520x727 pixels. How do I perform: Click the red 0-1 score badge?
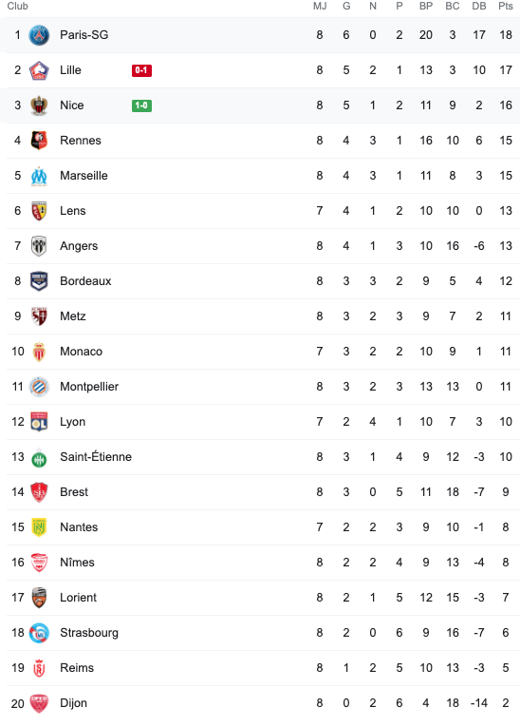coord(141,70)
